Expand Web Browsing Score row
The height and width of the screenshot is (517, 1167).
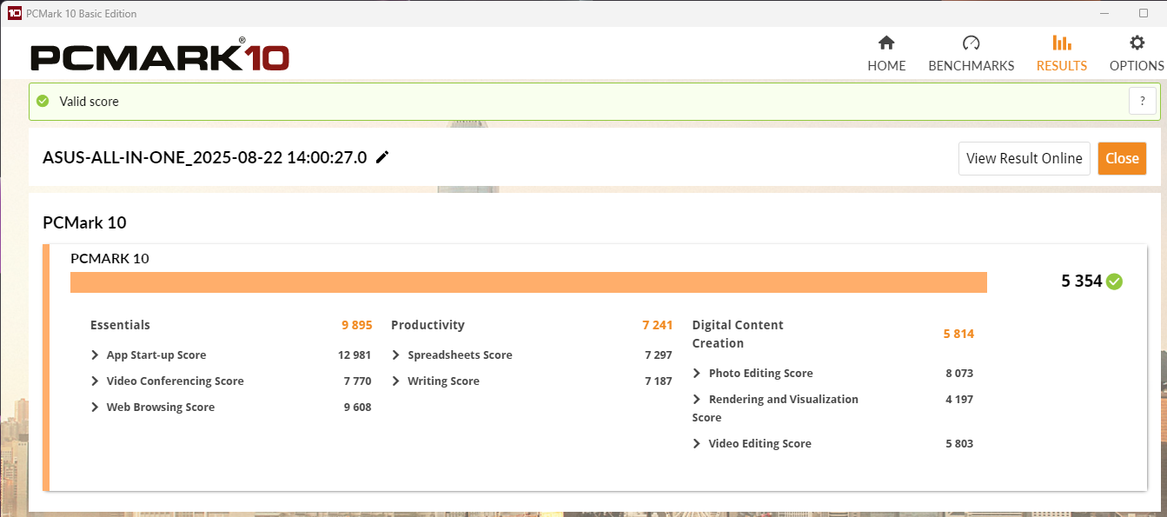pos(95,407)
